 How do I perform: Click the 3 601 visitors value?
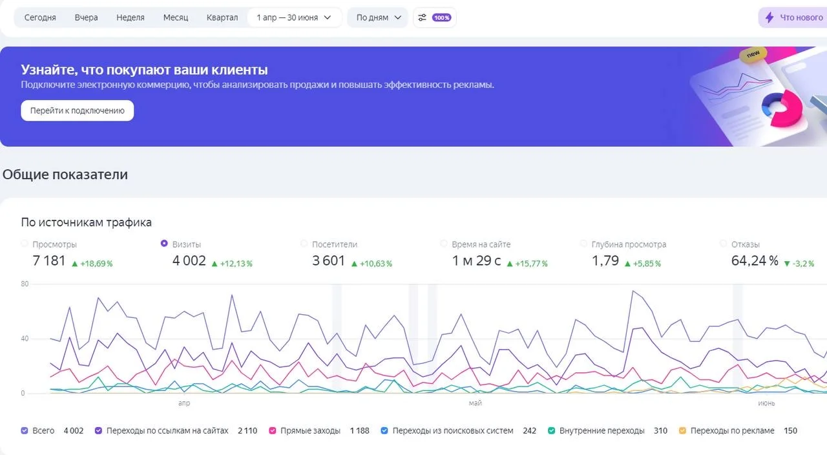(x=329, y=261)
